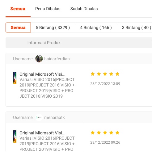
Task: Open the Sudah Dibalas tab
Action: pos(84,9)
